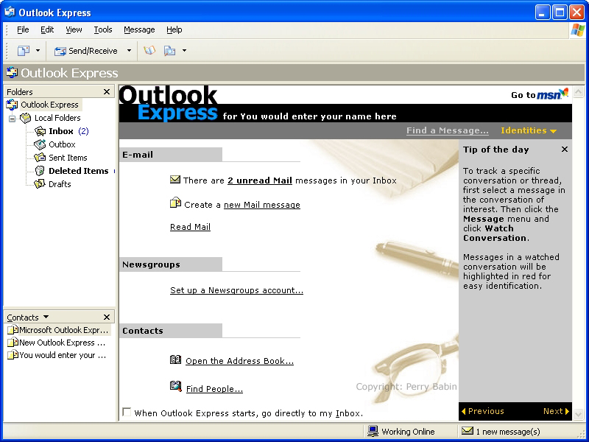
Task: Select the Outbox folder icon
Action: [x=40, y=144]
